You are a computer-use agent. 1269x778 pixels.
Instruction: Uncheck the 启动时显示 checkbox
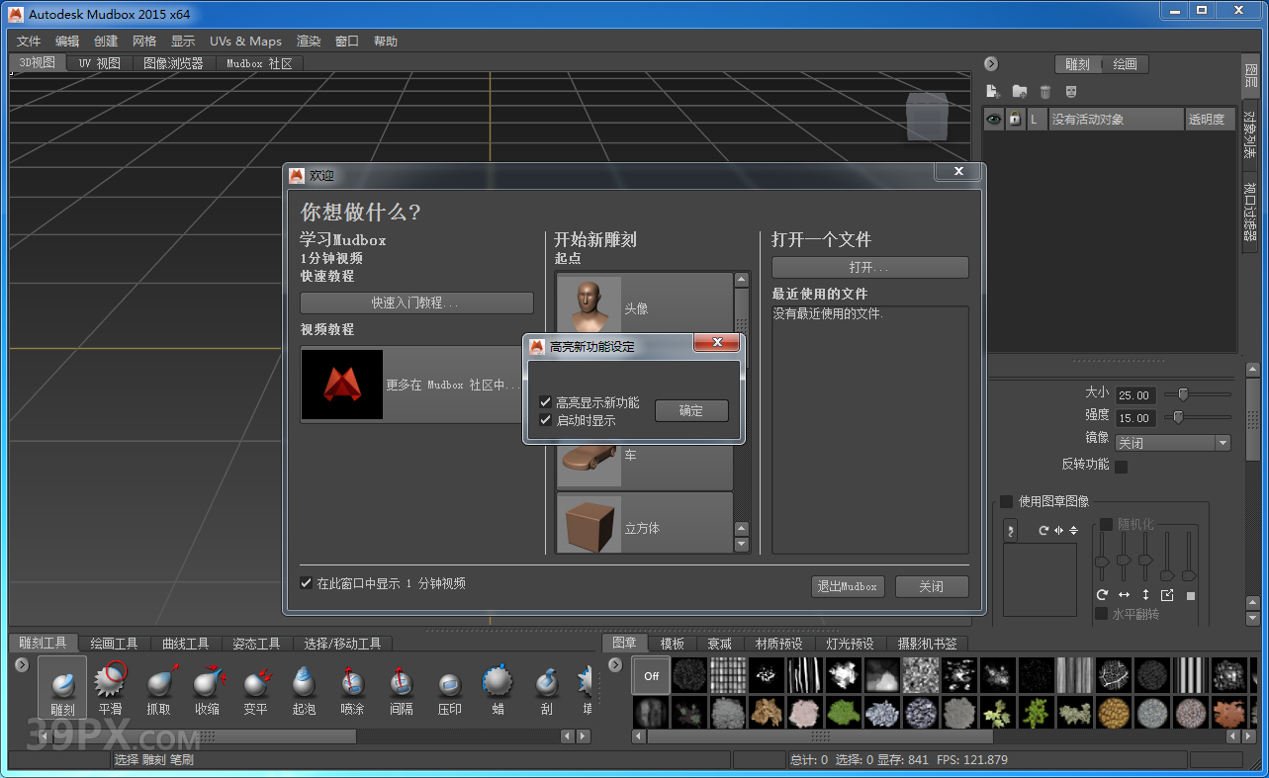545,419
